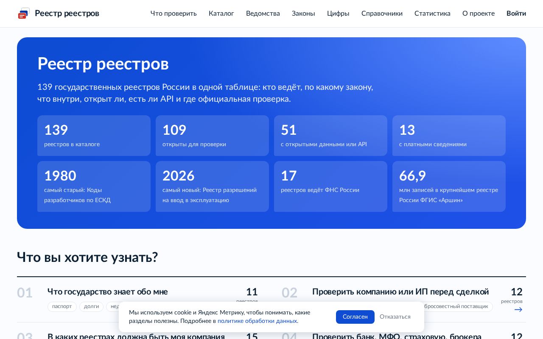Click the red-blue site logo icon
Viewport: 543px width, 339px height.
pos(24,14)
